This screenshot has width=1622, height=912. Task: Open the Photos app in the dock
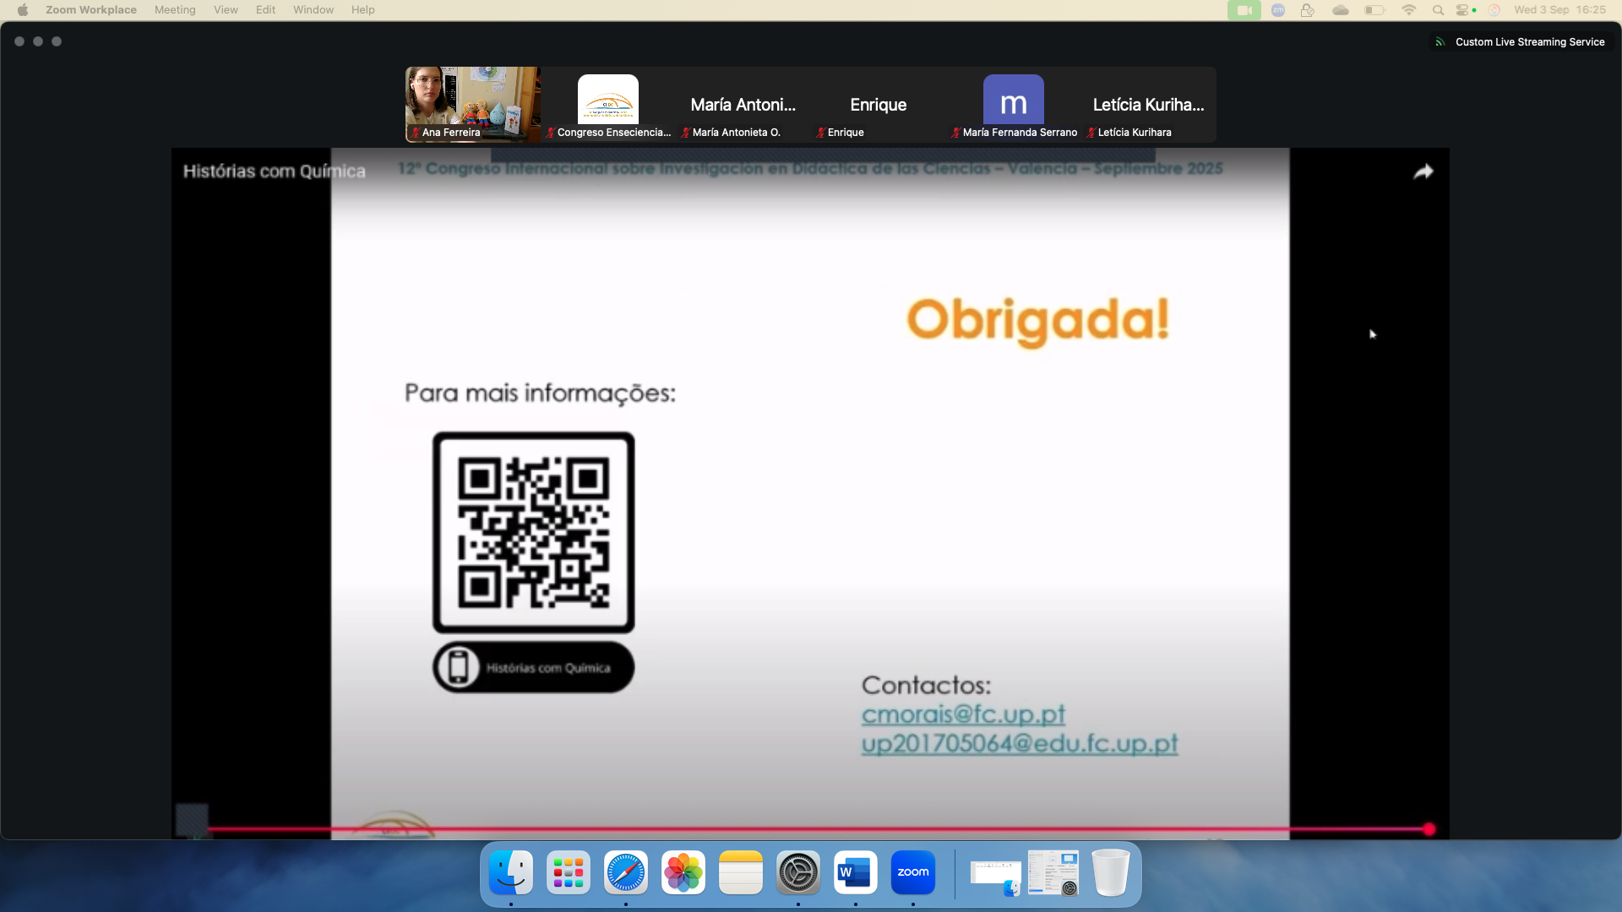683,872
